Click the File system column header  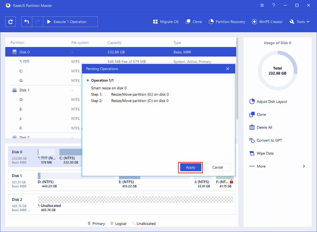[80, 43]
